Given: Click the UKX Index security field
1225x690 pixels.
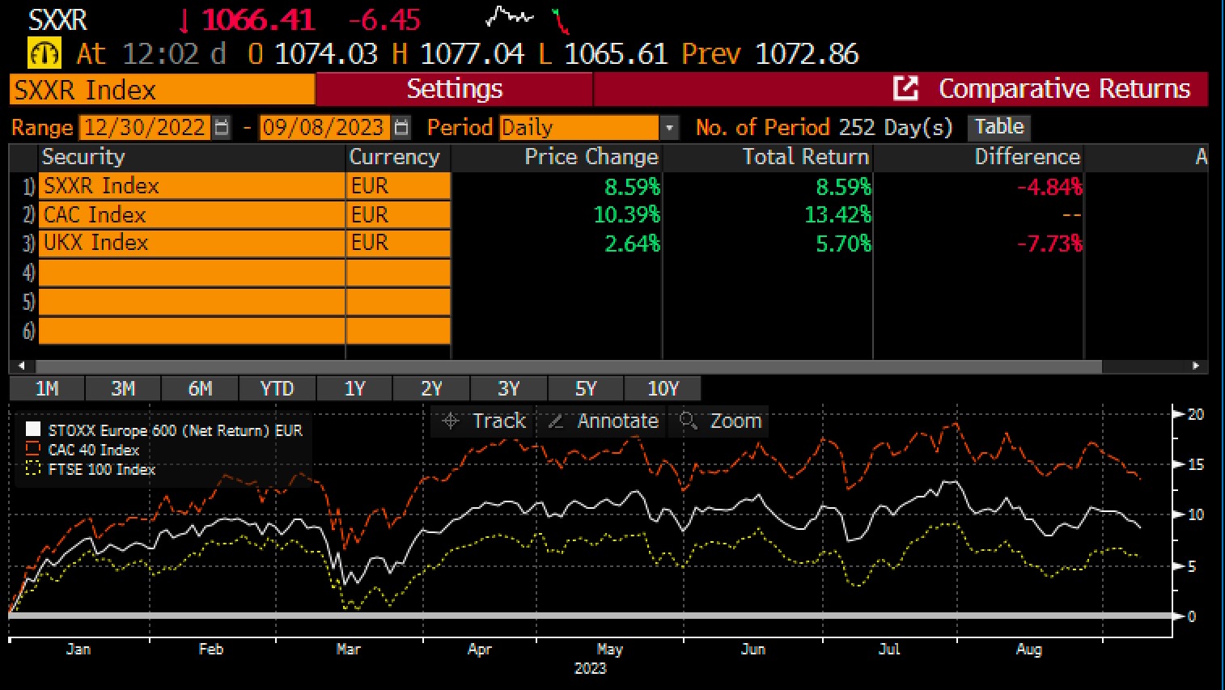Looking at the screenshot, I should pos(192,243).
